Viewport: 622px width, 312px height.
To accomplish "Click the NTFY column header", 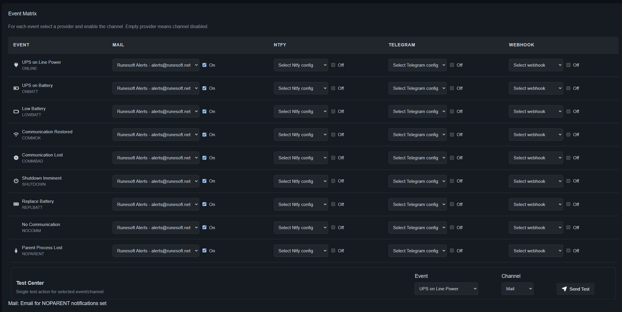I will click(280, 45).
